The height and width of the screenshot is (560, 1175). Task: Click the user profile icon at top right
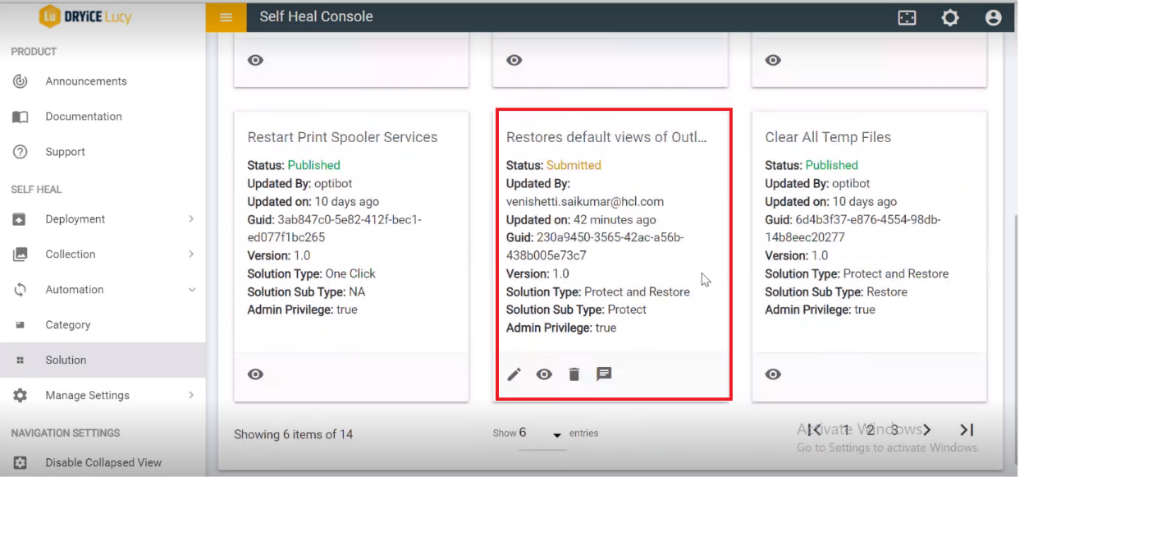click(x=993, y=16)
